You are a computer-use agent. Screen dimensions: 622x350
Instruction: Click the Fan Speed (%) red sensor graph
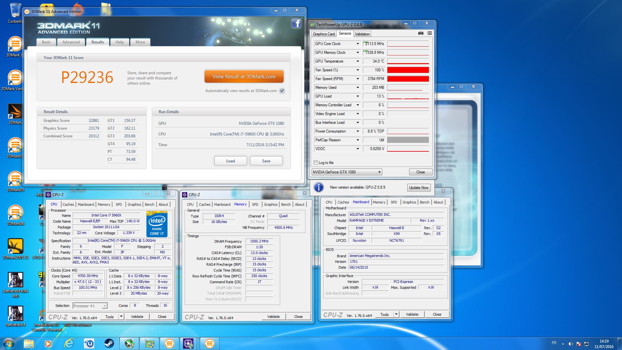pos(408,70)
